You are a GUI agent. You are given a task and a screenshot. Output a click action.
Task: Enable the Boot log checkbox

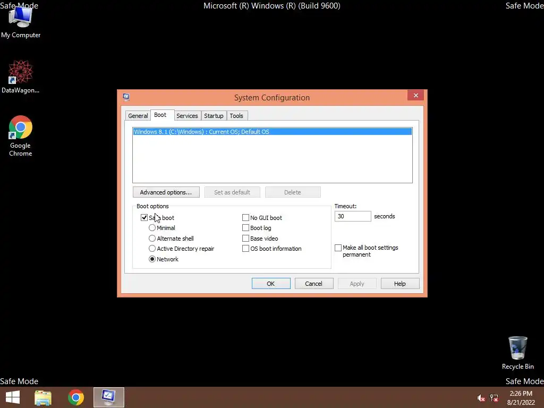coord(245,228)
